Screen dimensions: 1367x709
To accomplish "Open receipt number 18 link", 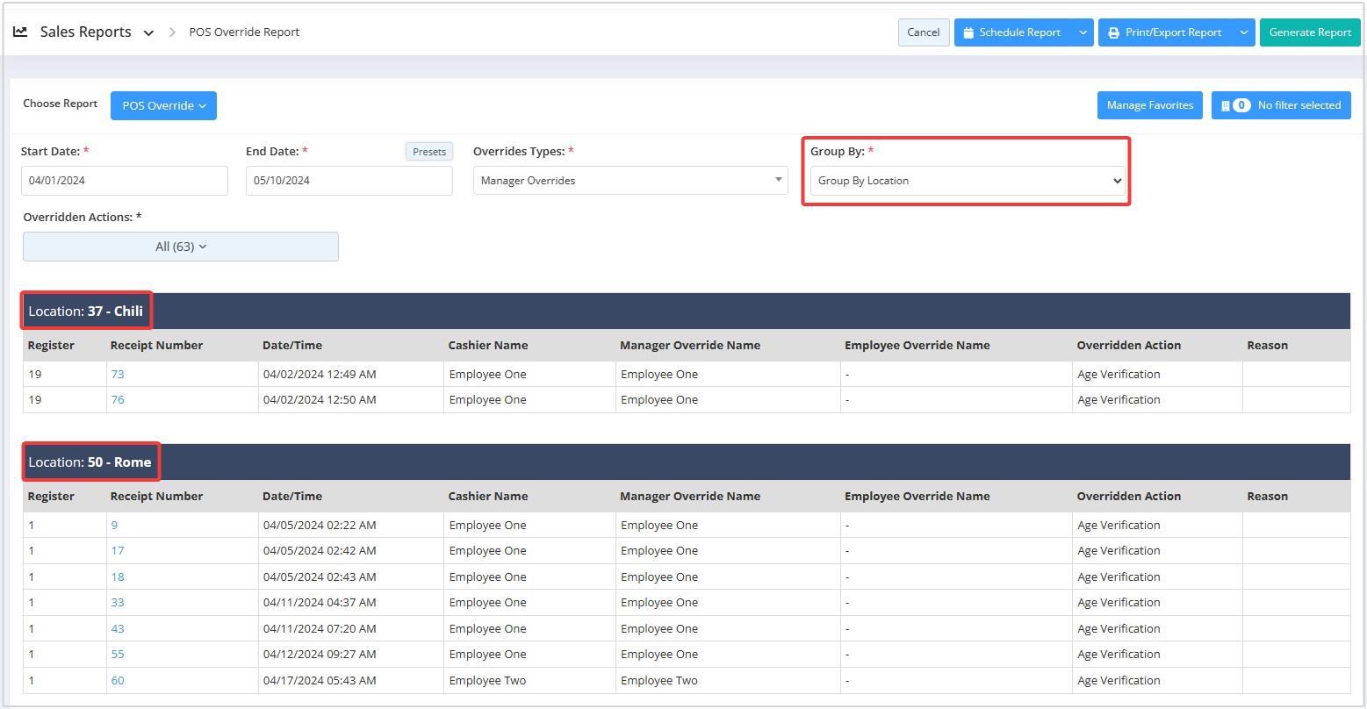I will click(118, 577).
